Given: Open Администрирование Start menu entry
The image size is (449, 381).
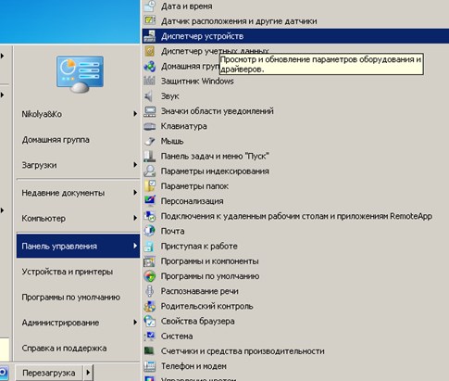Looking at the screenshot, I should pos(78,323).
